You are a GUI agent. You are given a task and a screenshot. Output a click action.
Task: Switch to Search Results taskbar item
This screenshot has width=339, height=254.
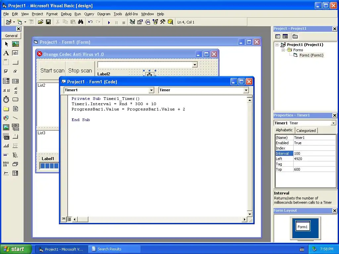115,249
